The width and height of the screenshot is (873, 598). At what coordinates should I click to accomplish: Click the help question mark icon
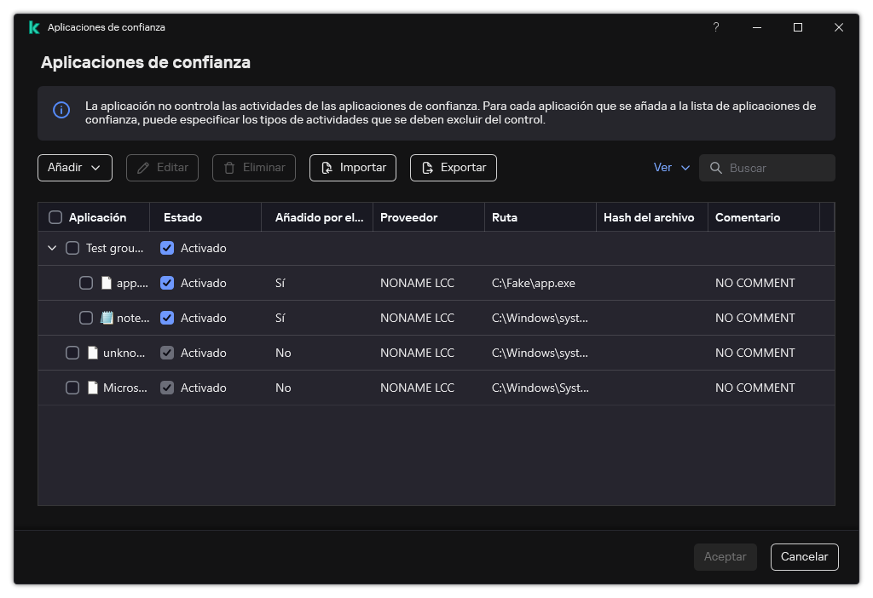(715, 27)
